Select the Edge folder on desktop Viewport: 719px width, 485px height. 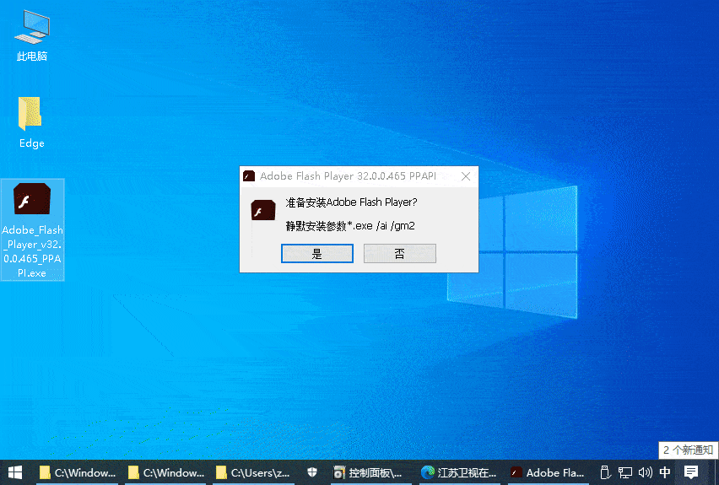point(31,123)
